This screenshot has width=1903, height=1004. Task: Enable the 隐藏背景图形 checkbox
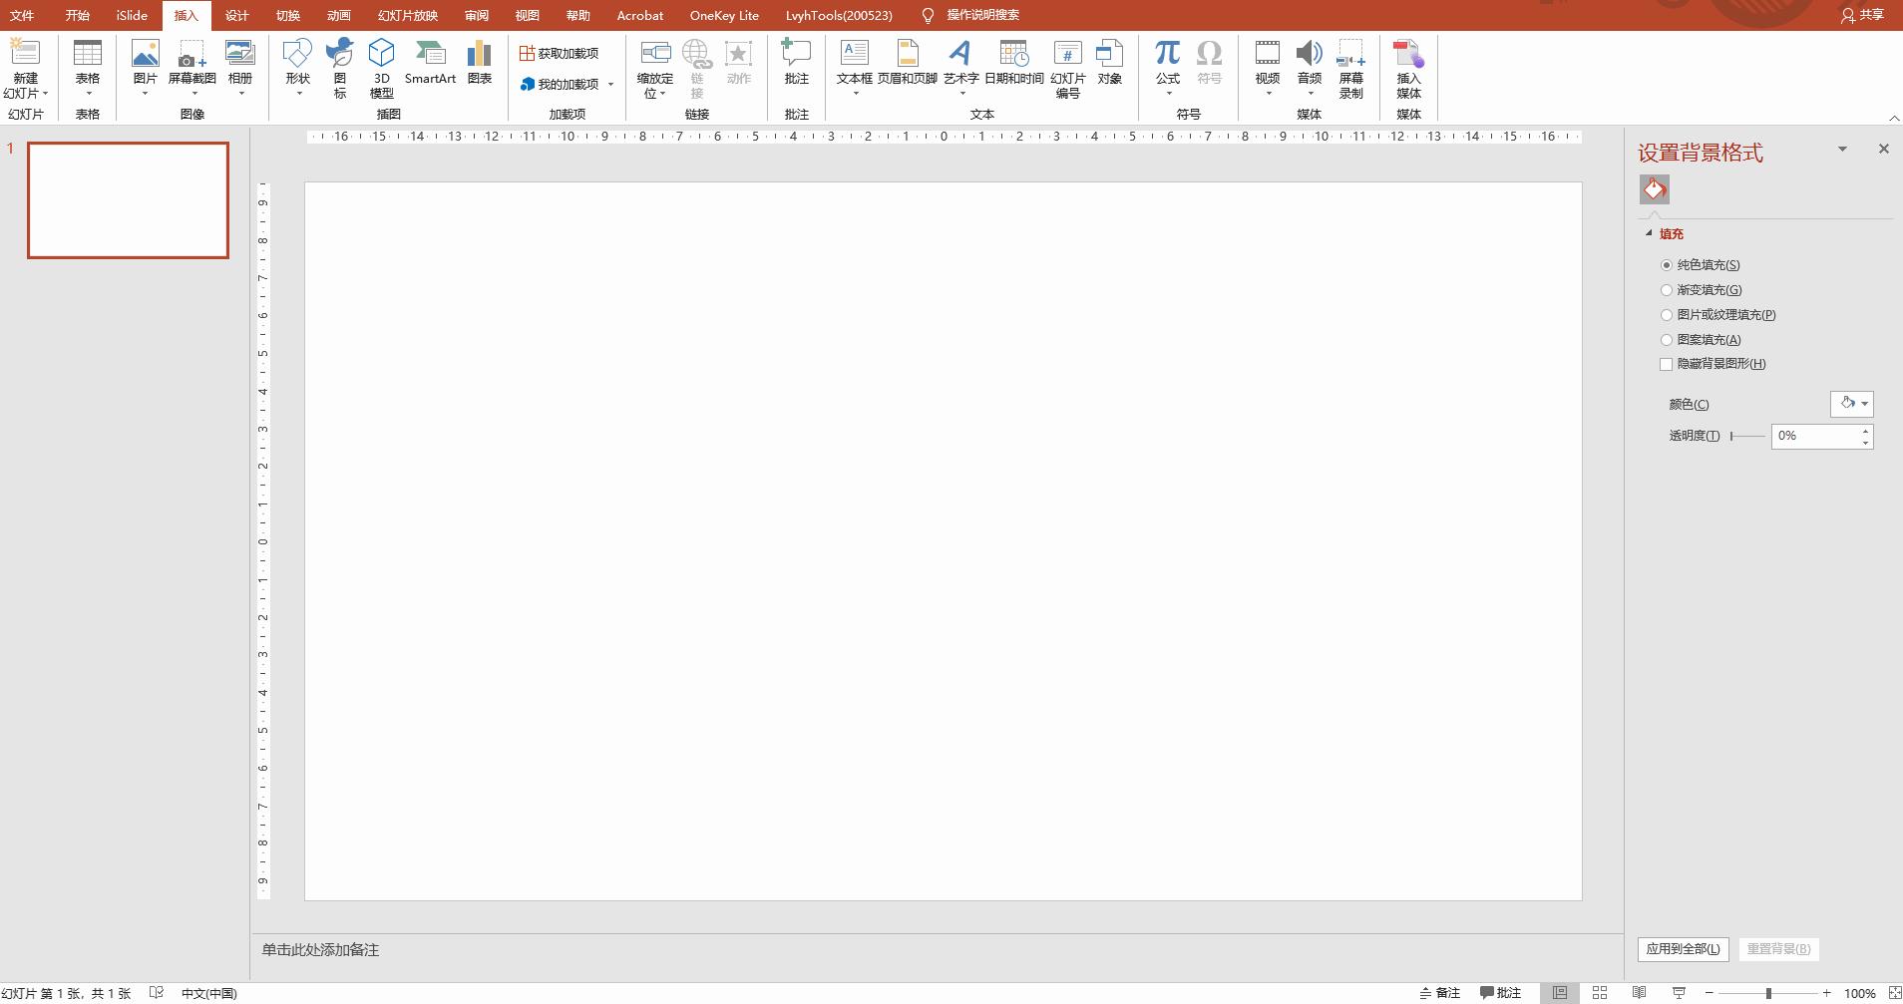pyautogui.click(x=1713, y=364)
